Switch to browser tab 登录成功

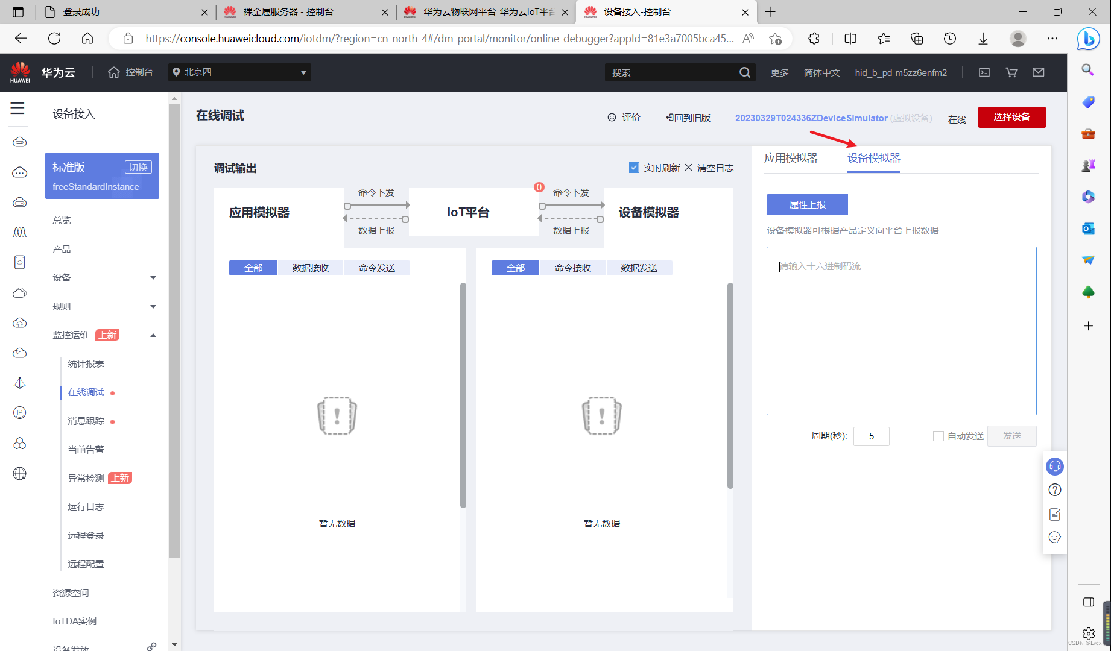click(x=125, y=12)
